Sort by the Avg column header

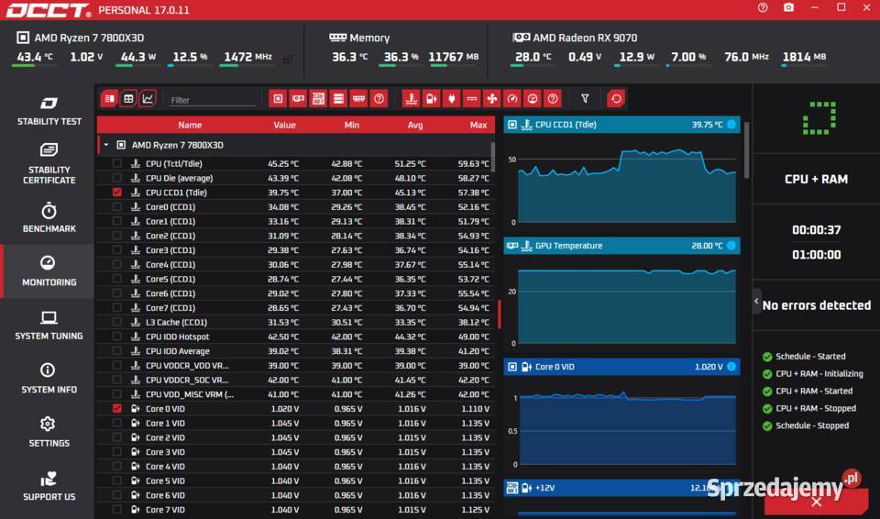[415, 125]
